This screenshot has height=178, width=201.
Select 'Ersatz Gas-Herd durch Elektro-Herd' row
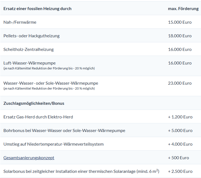click(100, 117)
